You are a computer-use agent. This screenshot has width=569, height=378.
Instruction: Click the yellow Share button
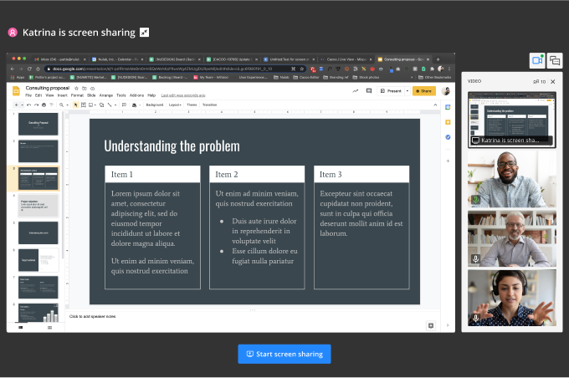424,90
